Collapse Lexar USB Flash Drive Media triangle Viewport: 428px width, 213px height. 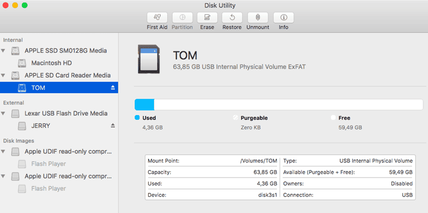click(x=3, y=114)
